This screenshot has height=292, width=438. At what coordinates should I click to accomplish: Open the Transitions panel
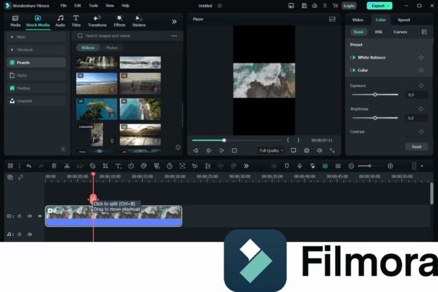tap(97, 20)
